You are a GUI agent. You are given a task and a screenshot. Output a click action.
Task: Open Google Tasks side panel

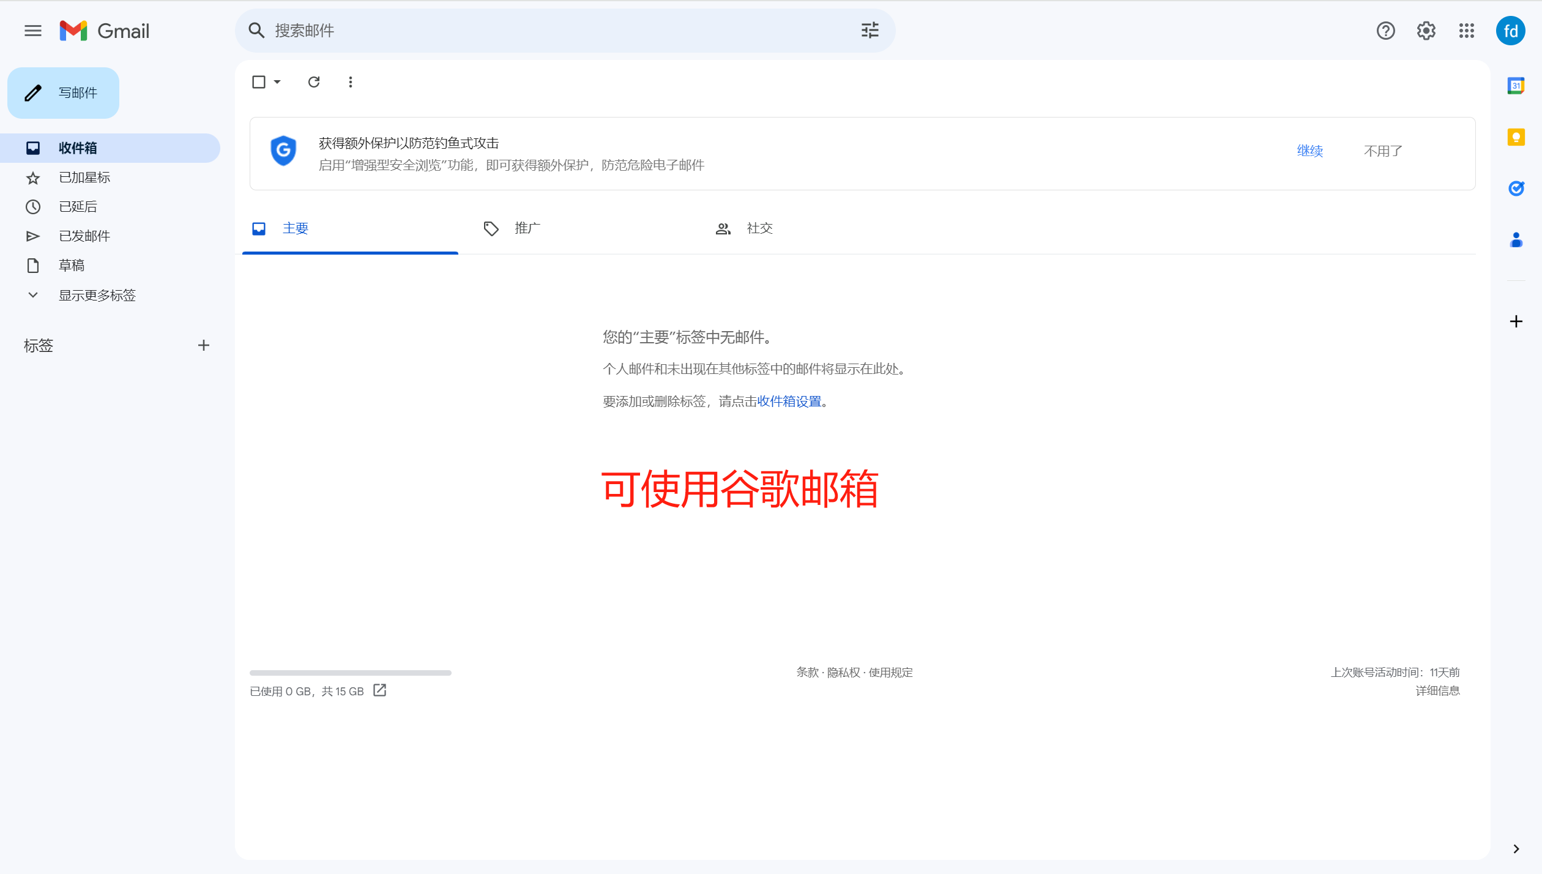[x=1516, y=189]
